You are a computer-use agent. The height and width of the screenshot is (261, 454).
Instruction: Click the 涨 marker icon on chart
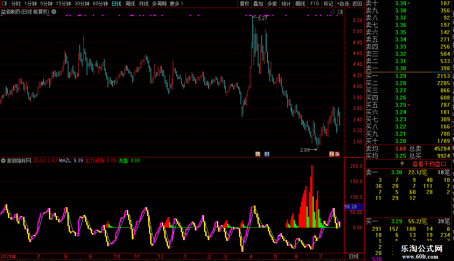tap(337, 154)
